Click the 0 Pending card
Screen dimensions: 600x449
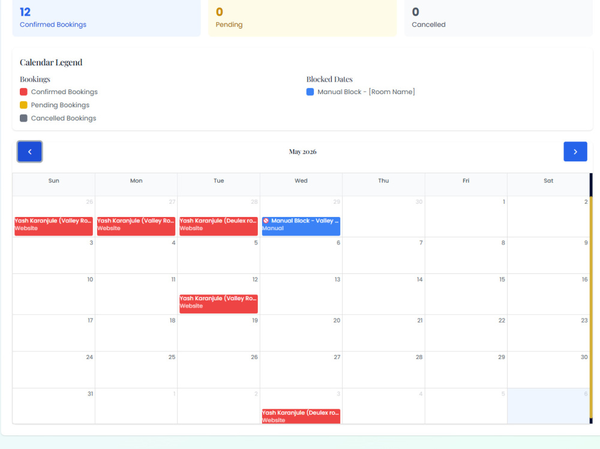[302, 18]
